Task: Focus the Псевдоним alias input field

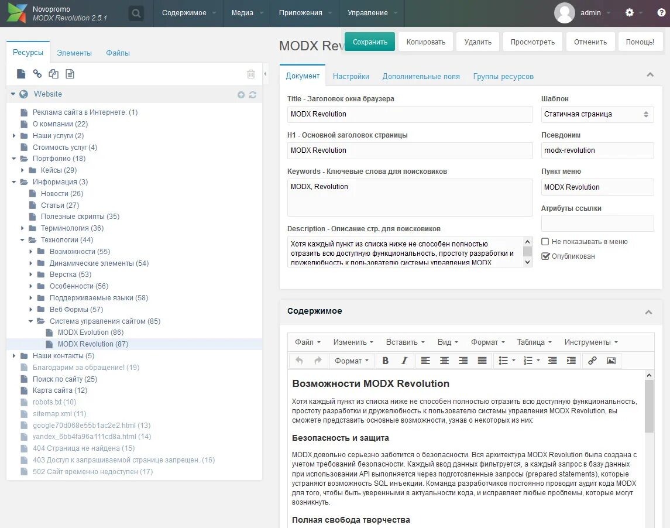Action: pos(597,150)
